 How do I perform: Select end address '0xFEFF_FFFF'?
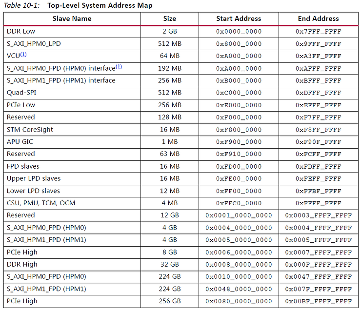coord(319,179)
